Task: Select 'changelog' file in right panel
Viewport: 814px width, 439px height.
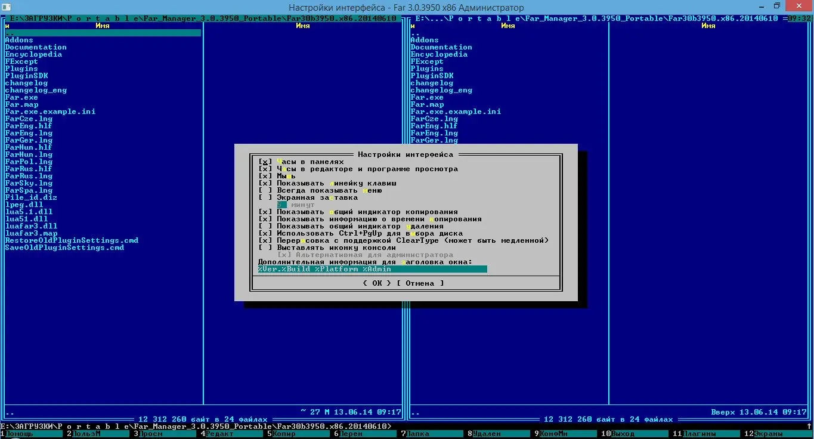Action: point(432,83)
